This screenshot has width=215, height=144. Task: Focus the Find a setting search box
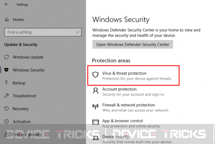click(43, 32)
